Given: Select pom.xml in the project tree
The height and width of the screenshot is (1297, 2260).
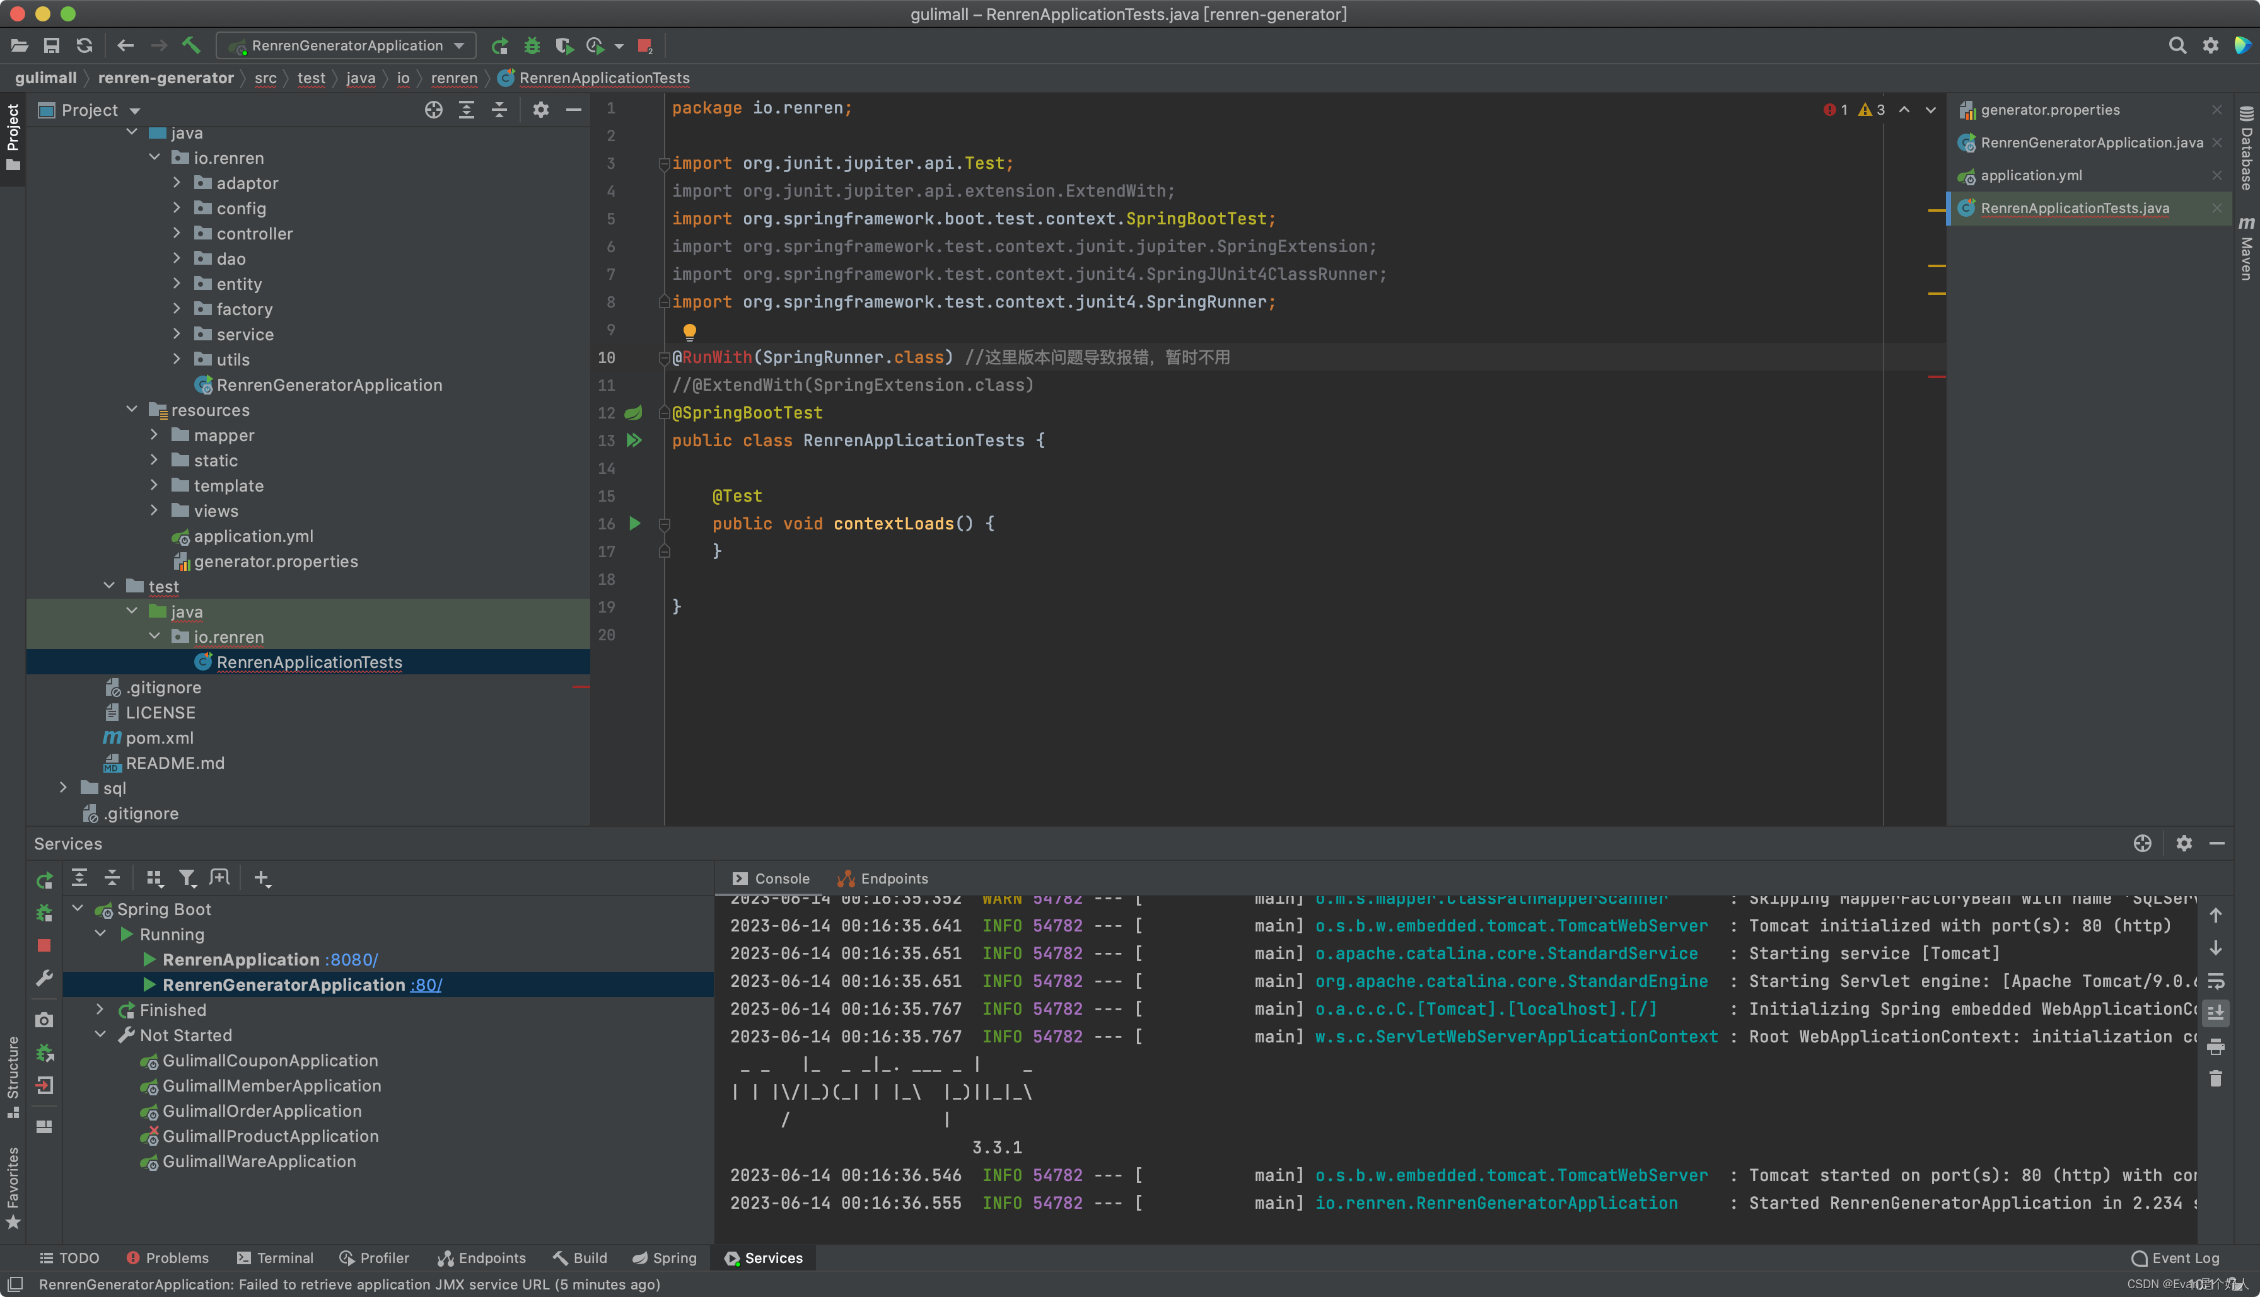Looking at the screenshot, I should [x=160, y=737].
